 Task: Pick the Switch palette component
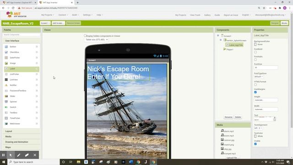tap(22, 107)
